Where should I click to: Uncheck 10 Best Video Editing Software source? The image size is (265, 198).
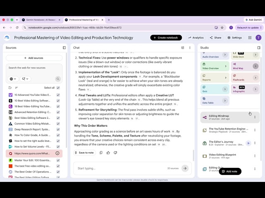58,101
